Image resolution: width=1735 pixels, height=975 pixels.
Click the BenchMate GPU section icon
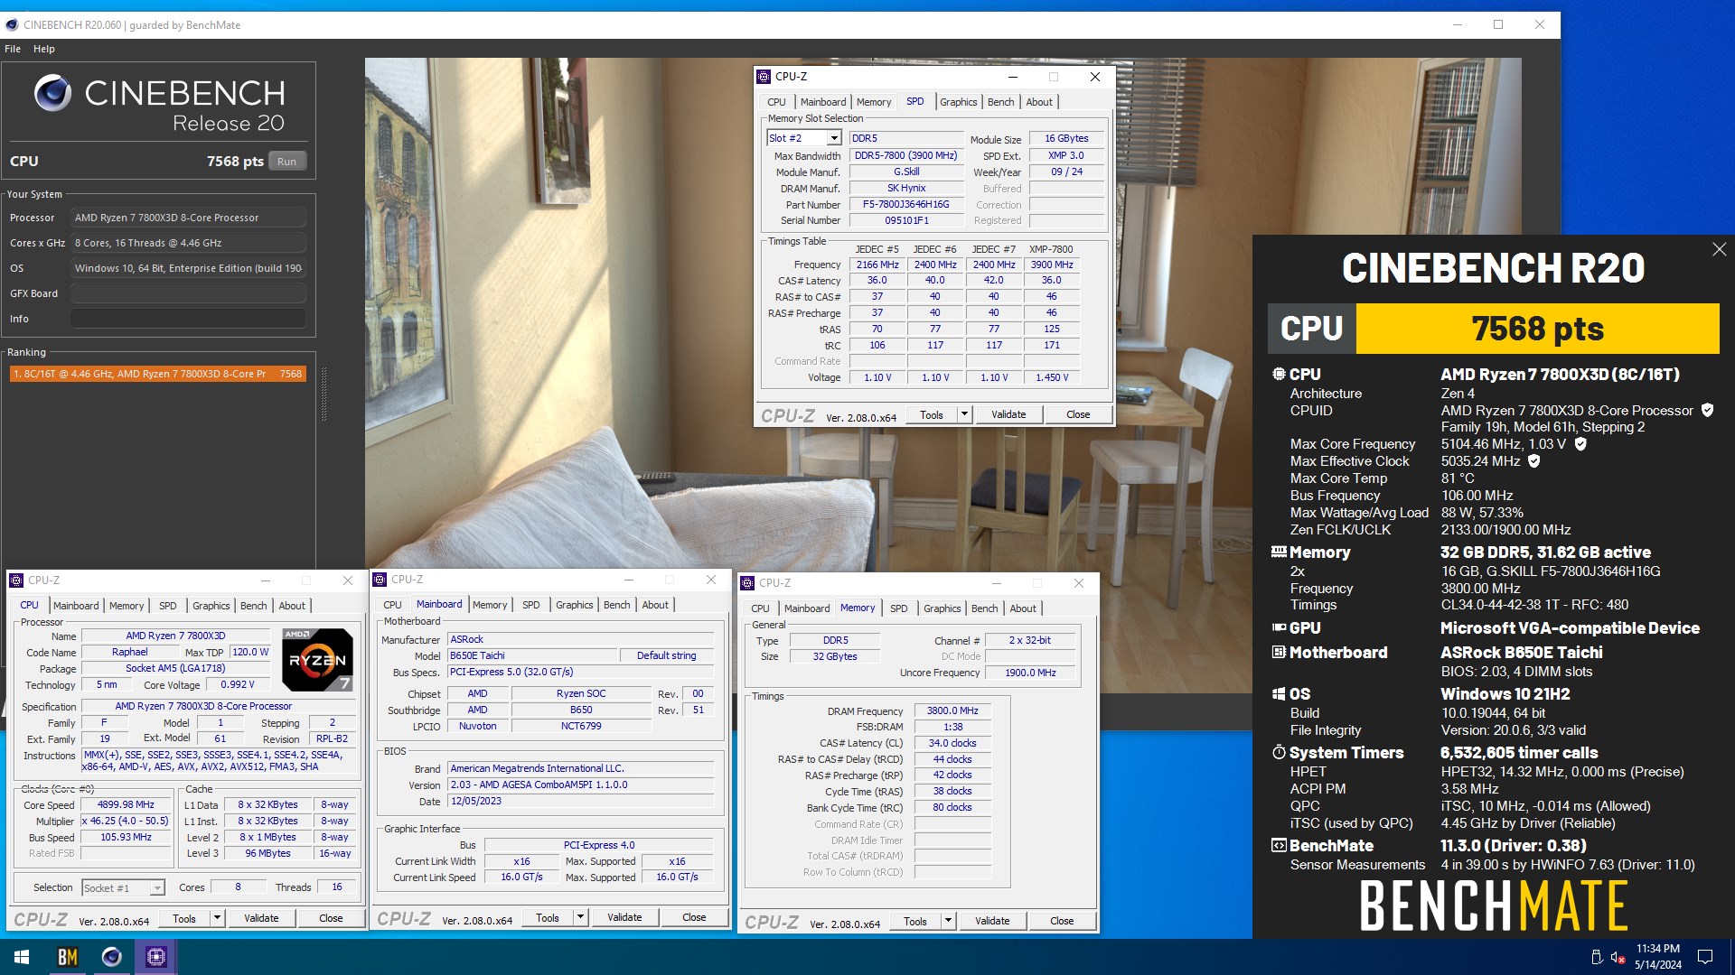pyautogui.click(x=1279, y=627)
